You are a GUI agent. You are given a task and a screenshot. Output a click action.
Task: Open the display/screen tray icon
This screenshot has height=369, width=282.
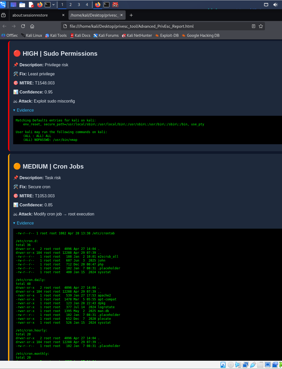point(266,5)
